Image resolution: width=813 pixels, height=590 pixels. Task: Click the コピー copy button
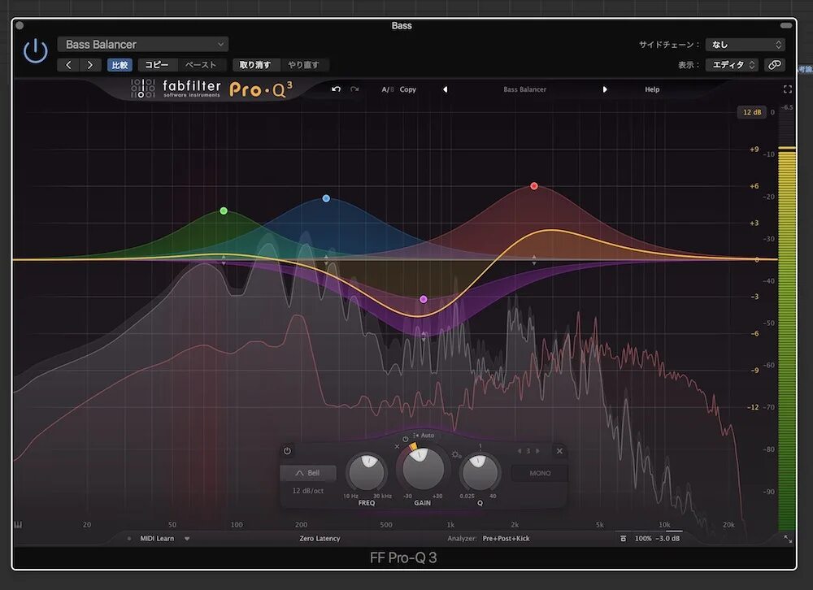coord(157,65)
